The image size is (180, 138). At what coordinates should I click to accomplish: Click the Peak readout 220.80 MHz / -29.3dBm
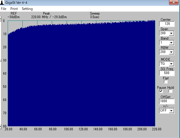coord(49,17)
